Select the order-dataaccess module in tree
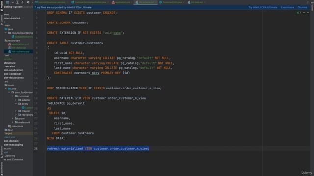Image resolution: width=314 pixels, height=176 pixels. tap(14, 78)
